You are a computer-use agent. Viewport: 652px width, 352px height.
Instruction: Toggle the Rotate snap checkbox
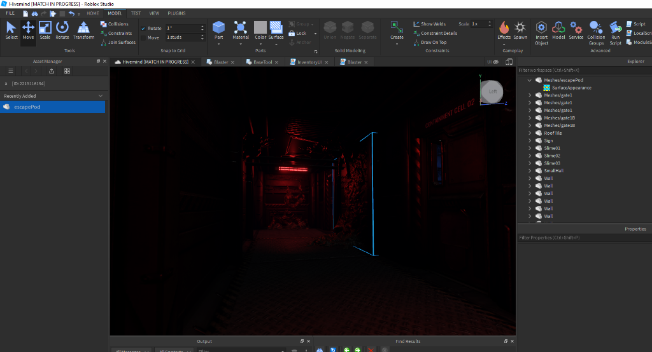pyautogui.click(x=143, y=29)
